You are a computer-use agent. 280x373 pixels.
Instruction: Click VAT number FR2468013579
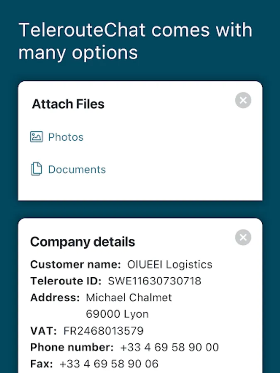tap(104, 331)
